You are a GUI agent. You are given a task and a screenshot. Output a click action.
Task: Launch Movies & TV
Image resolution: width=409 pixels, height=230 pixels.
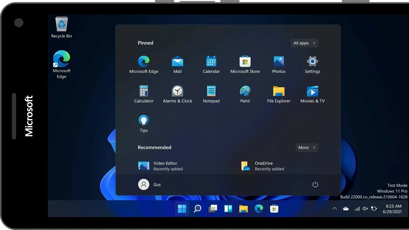point(312,94)
